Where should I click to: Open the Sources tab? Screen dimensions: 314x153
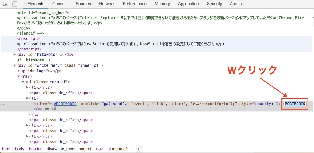coord(83,4)
